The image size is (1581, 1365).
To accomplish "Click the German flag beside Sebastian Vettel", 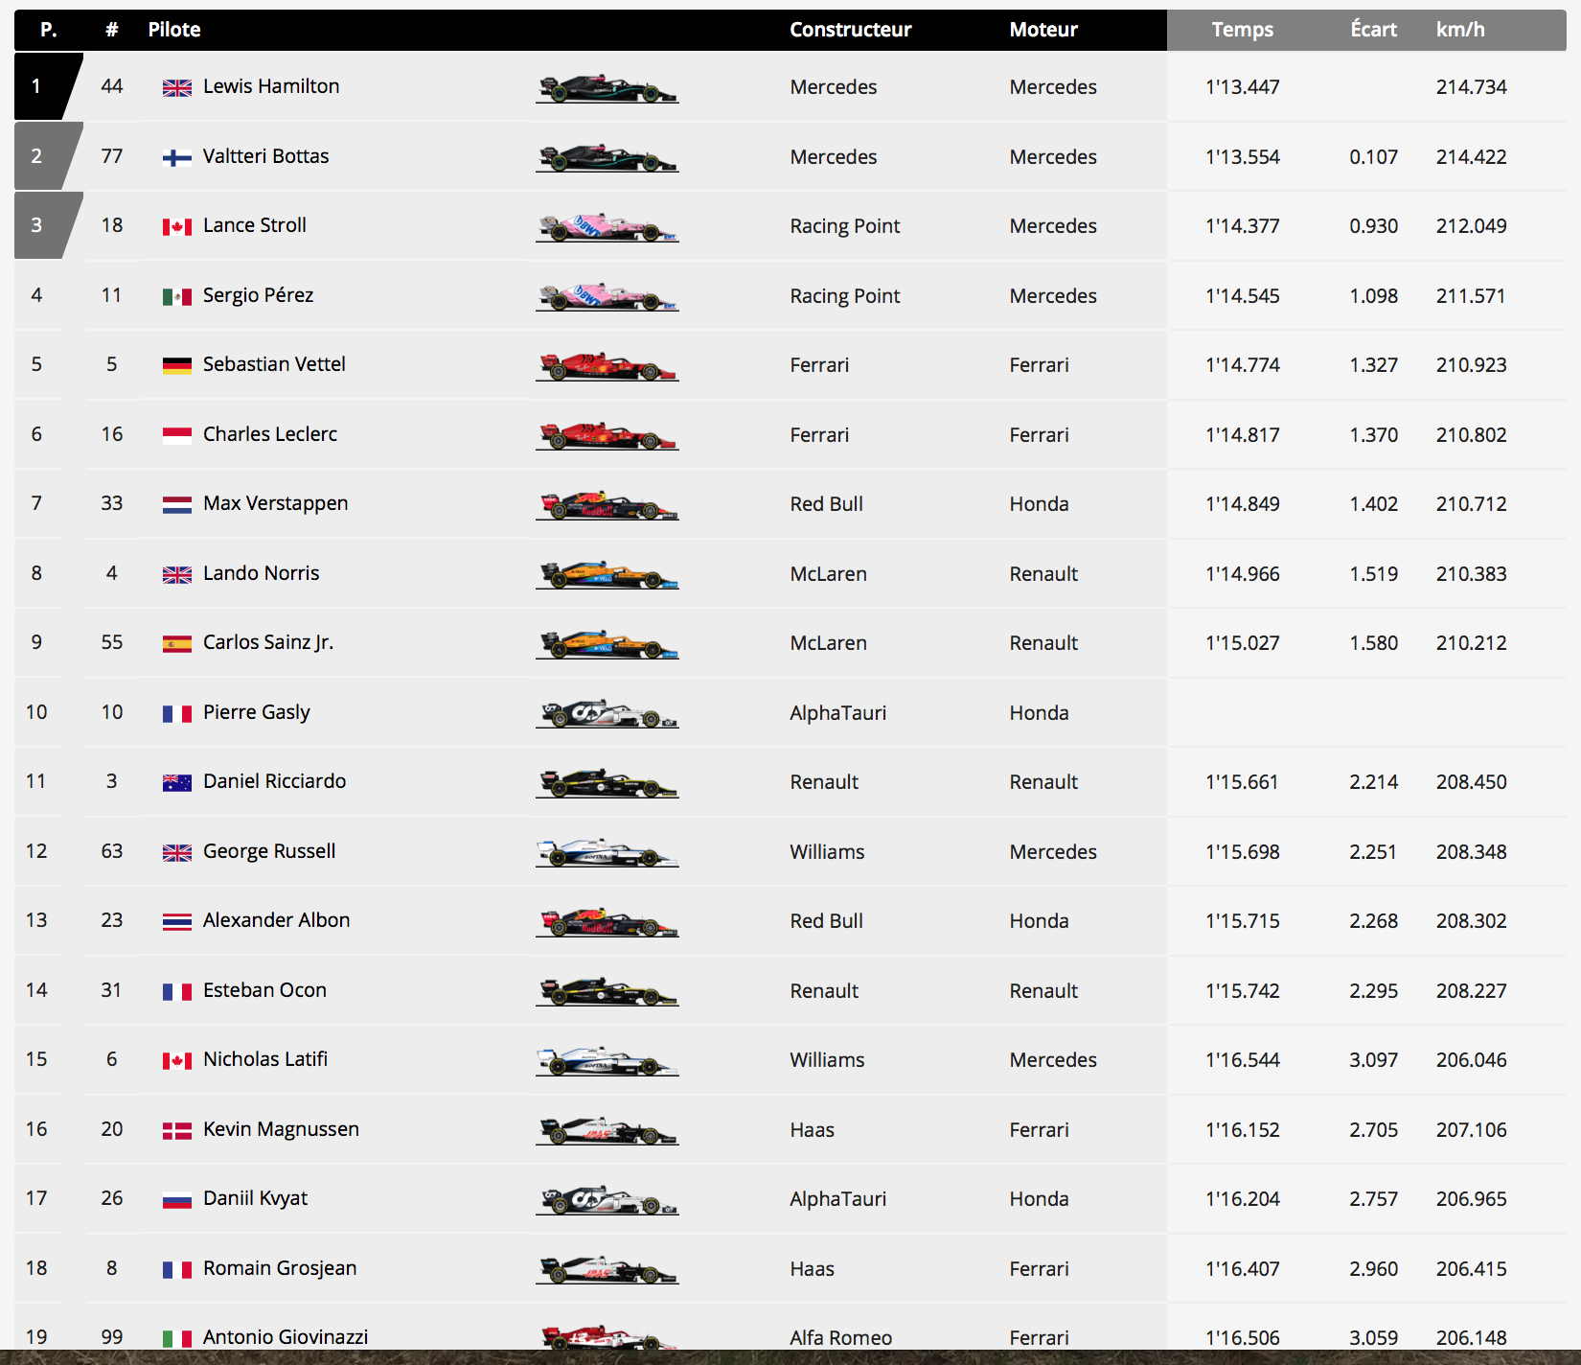I will coord(177,366).
